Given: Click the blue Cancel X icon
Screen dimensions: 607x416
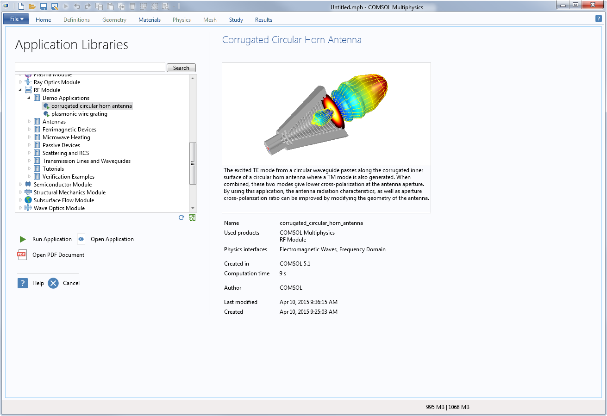Looking at the screenshot, I should tap(53, 283).
